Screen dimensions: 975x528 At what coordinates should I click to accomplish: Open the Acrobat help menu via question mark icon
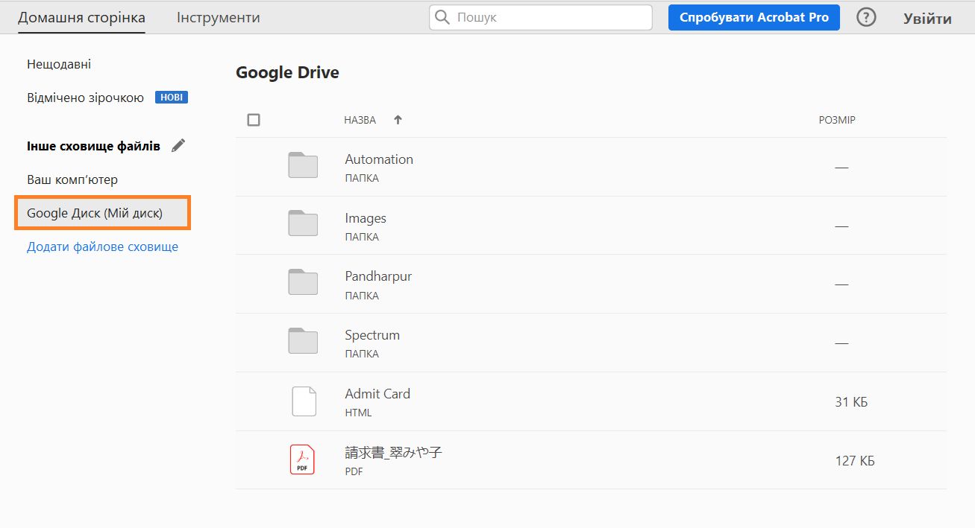coord(866,16)
